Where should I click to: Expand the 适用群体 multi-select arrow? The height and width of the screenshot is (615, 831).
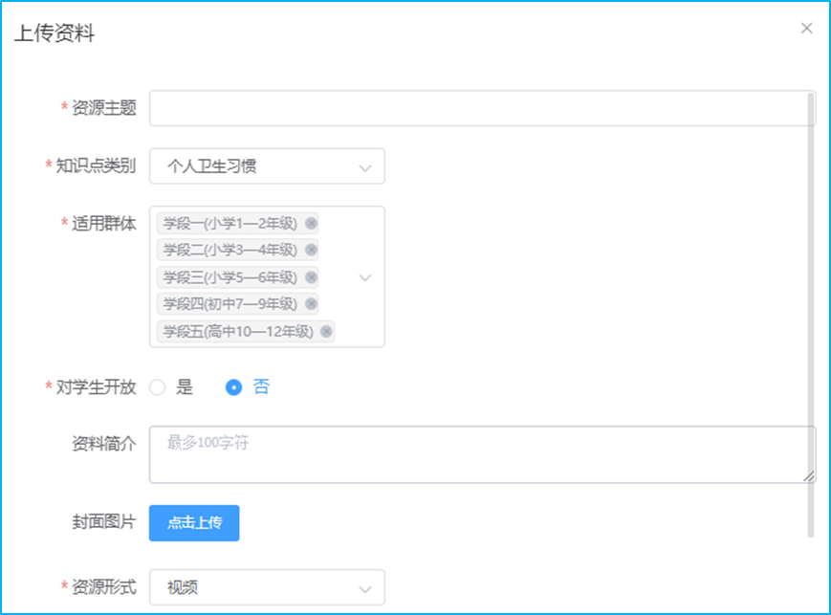coord(364,277)
